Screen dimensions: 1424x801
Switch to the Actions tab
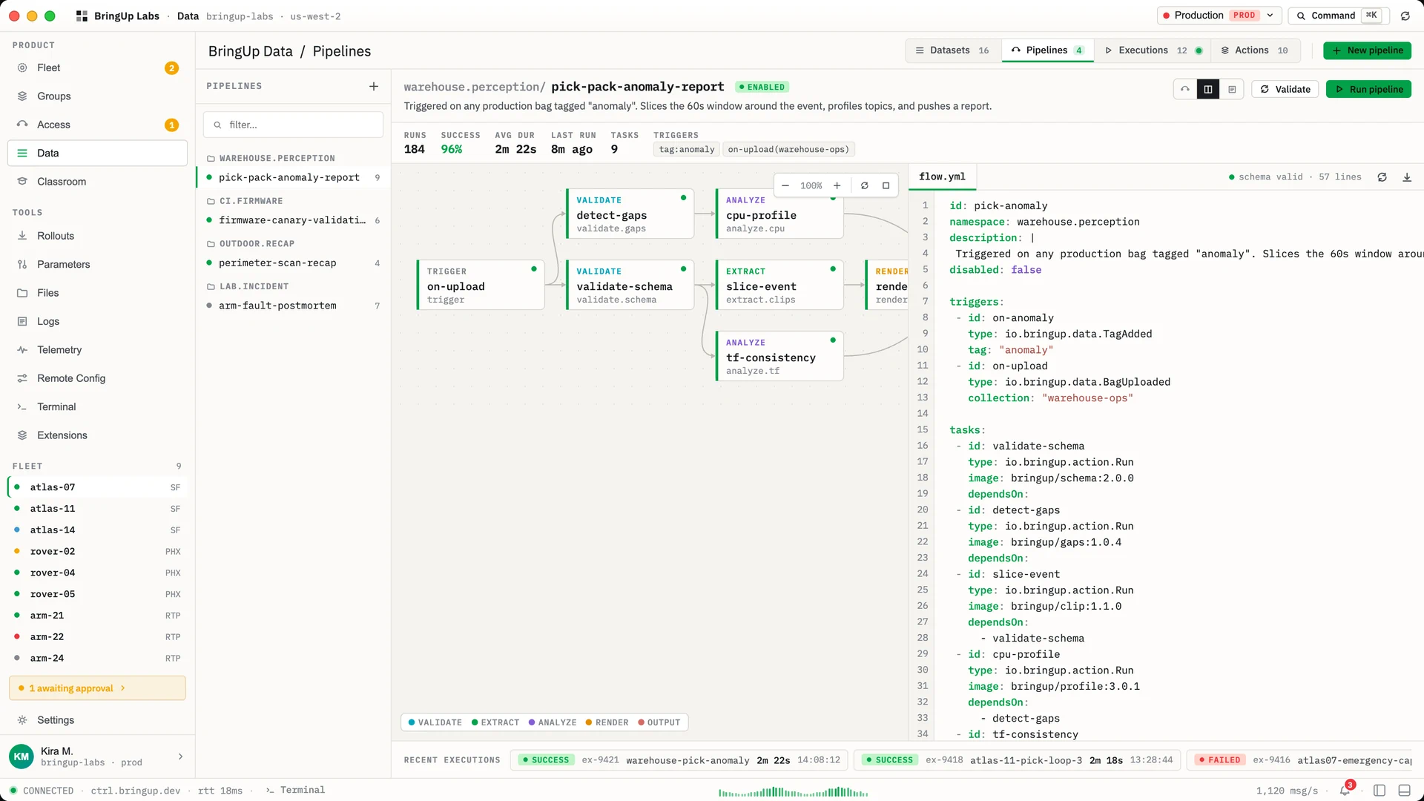point(1255,50)
